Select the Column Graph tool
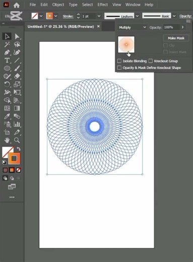The width and height of the screenshot is (193, 262). [17, 124]
